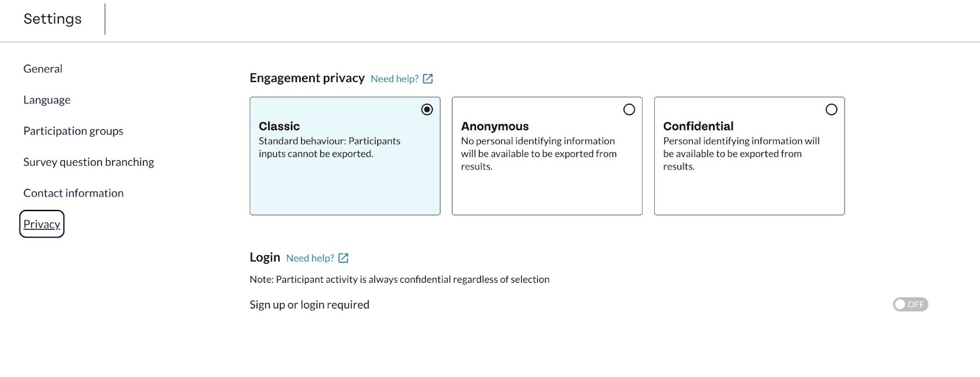Choose the Confidential privacy card
The width and height of the screenshot is (980, 377).
pos(749,156)
